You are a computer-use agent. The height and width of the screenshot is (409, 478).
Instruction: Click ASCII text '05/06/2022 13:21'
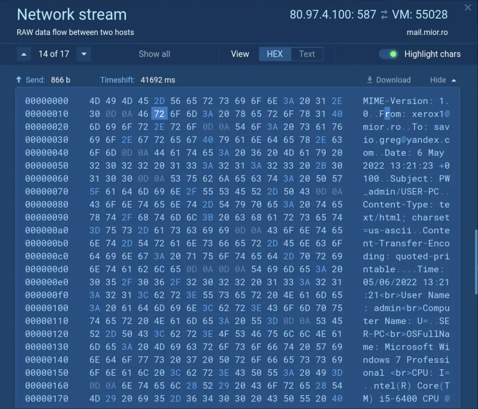point(406,282)
